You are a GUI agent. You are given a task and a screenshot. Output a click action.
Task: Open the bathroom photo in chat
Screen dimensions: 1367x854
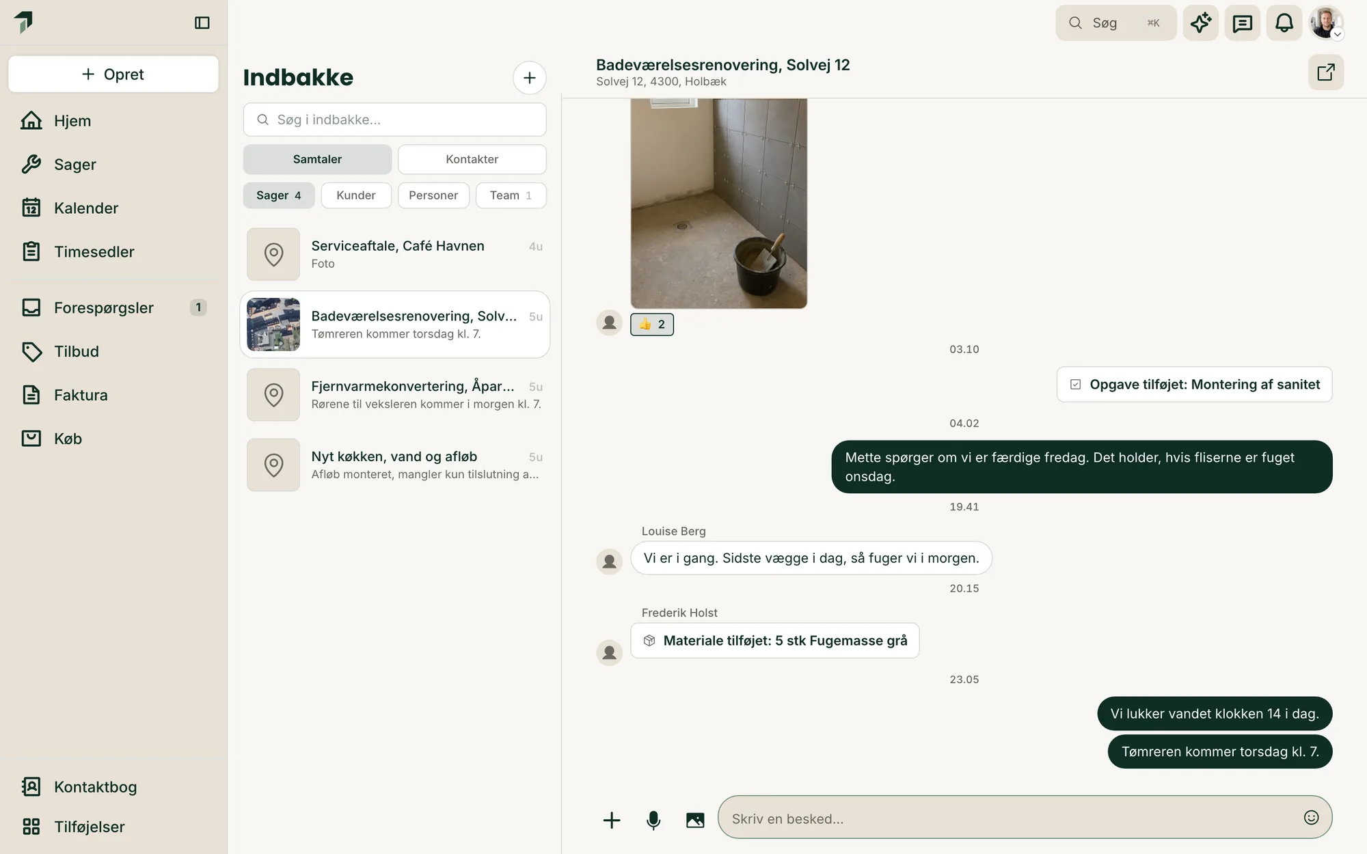(718, 204)
